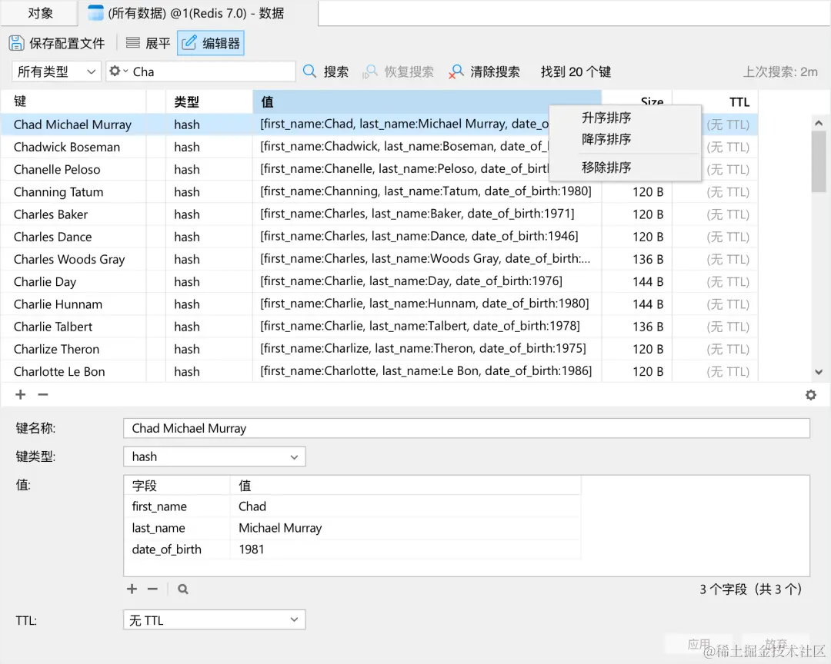
Task: Click the 键 column header
Action: click(73, 101)
